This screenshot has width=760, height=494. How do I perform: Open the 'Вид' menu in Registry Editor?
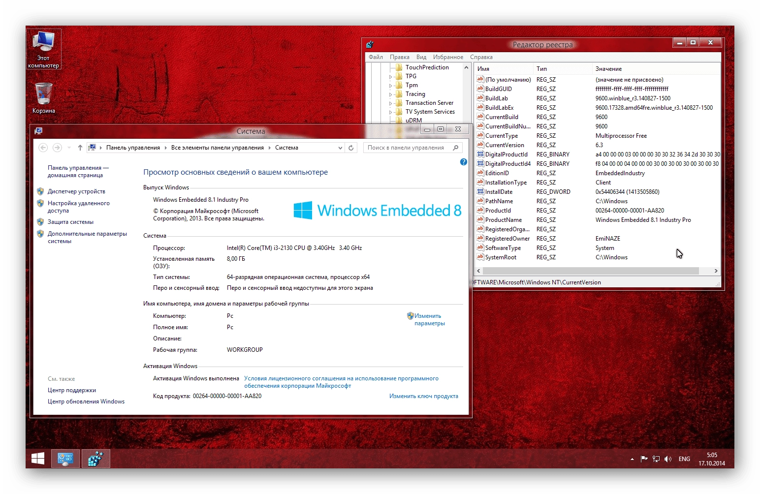[421, 57]
